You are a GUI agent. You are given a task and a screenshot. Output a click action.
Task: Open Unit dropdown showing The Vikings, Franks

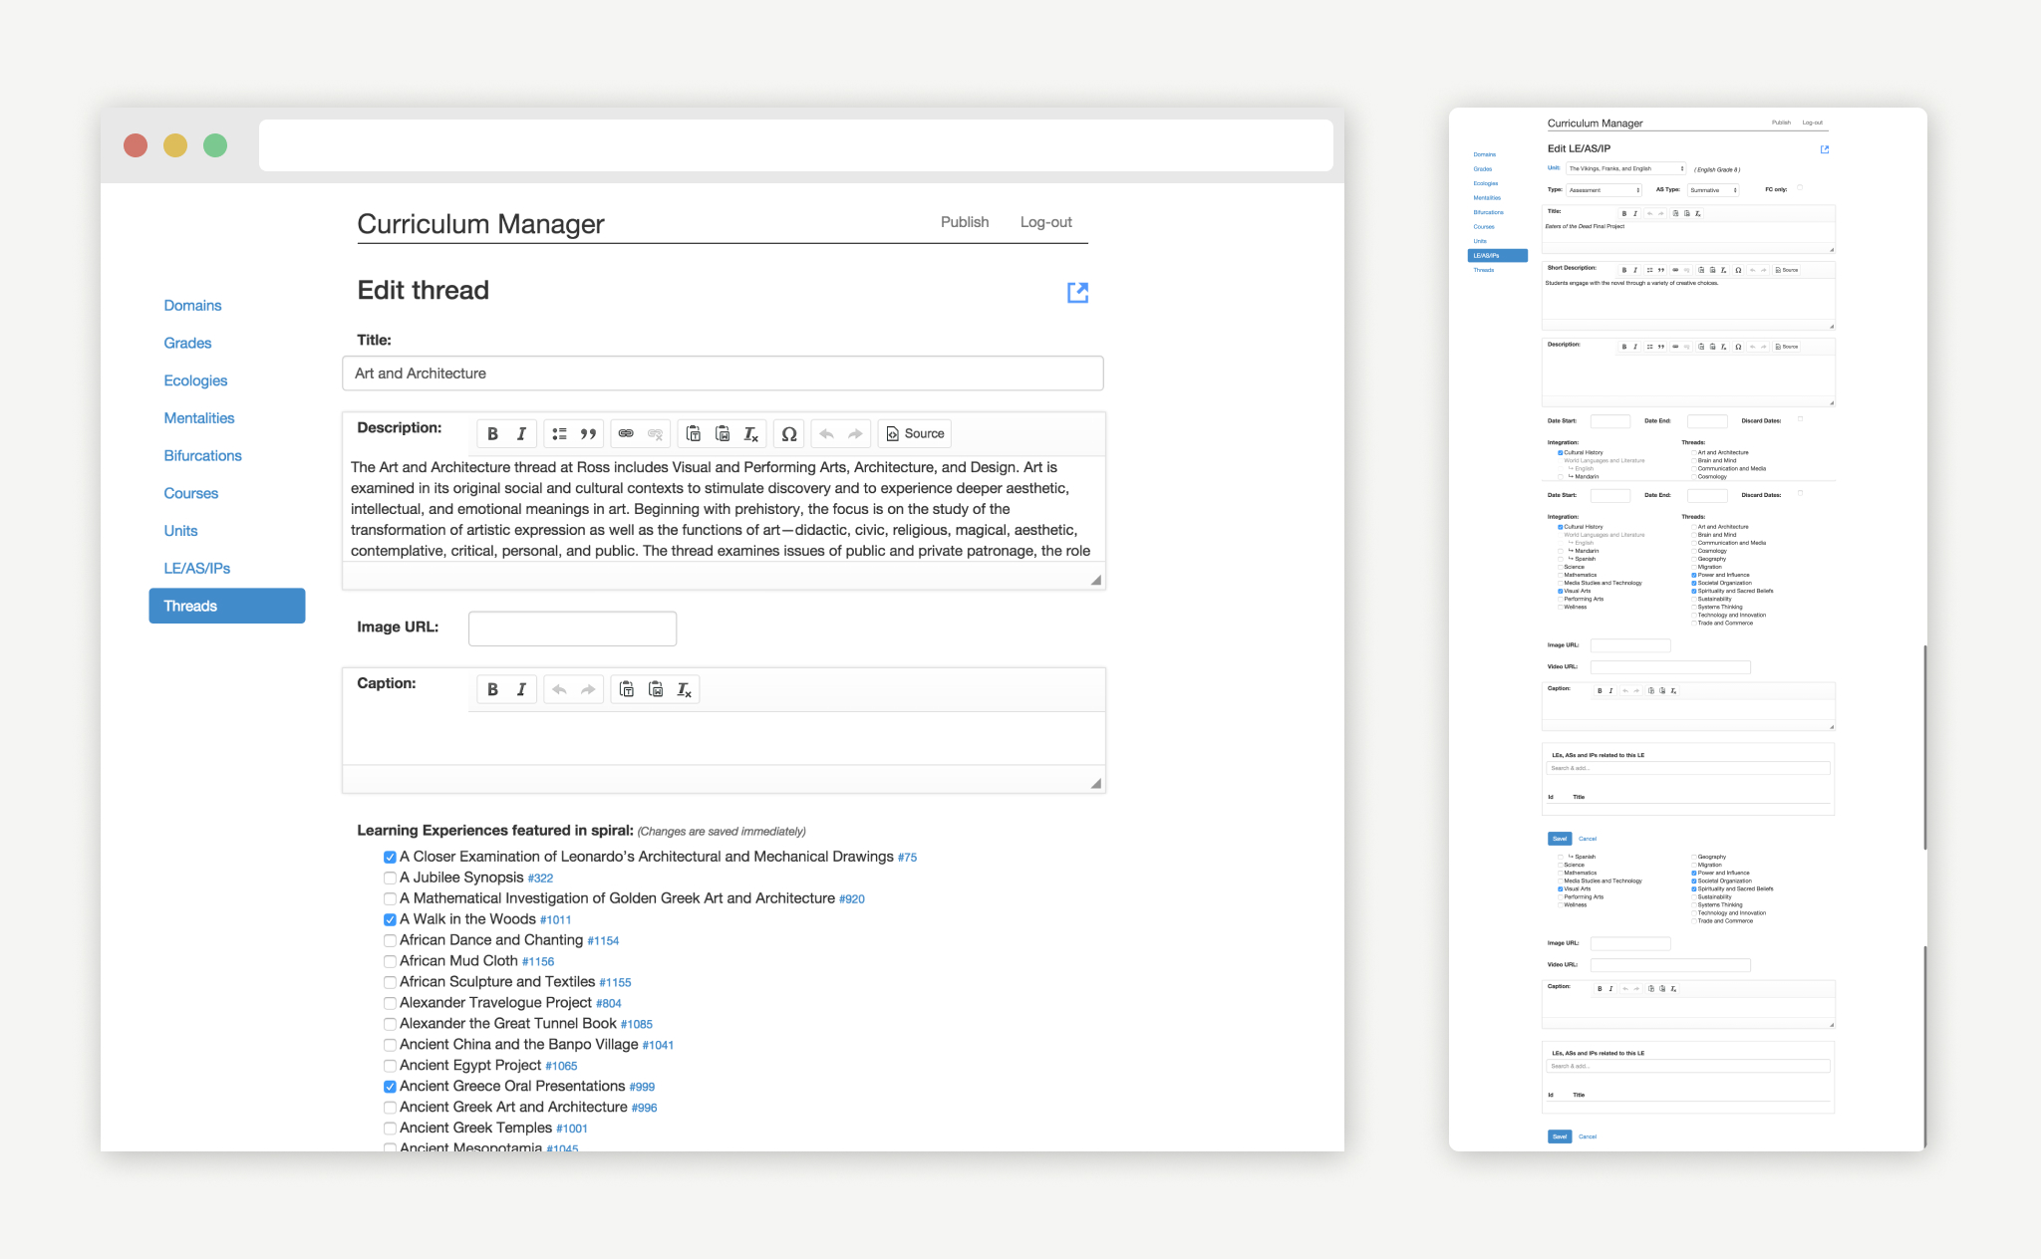pos(1625,168)
